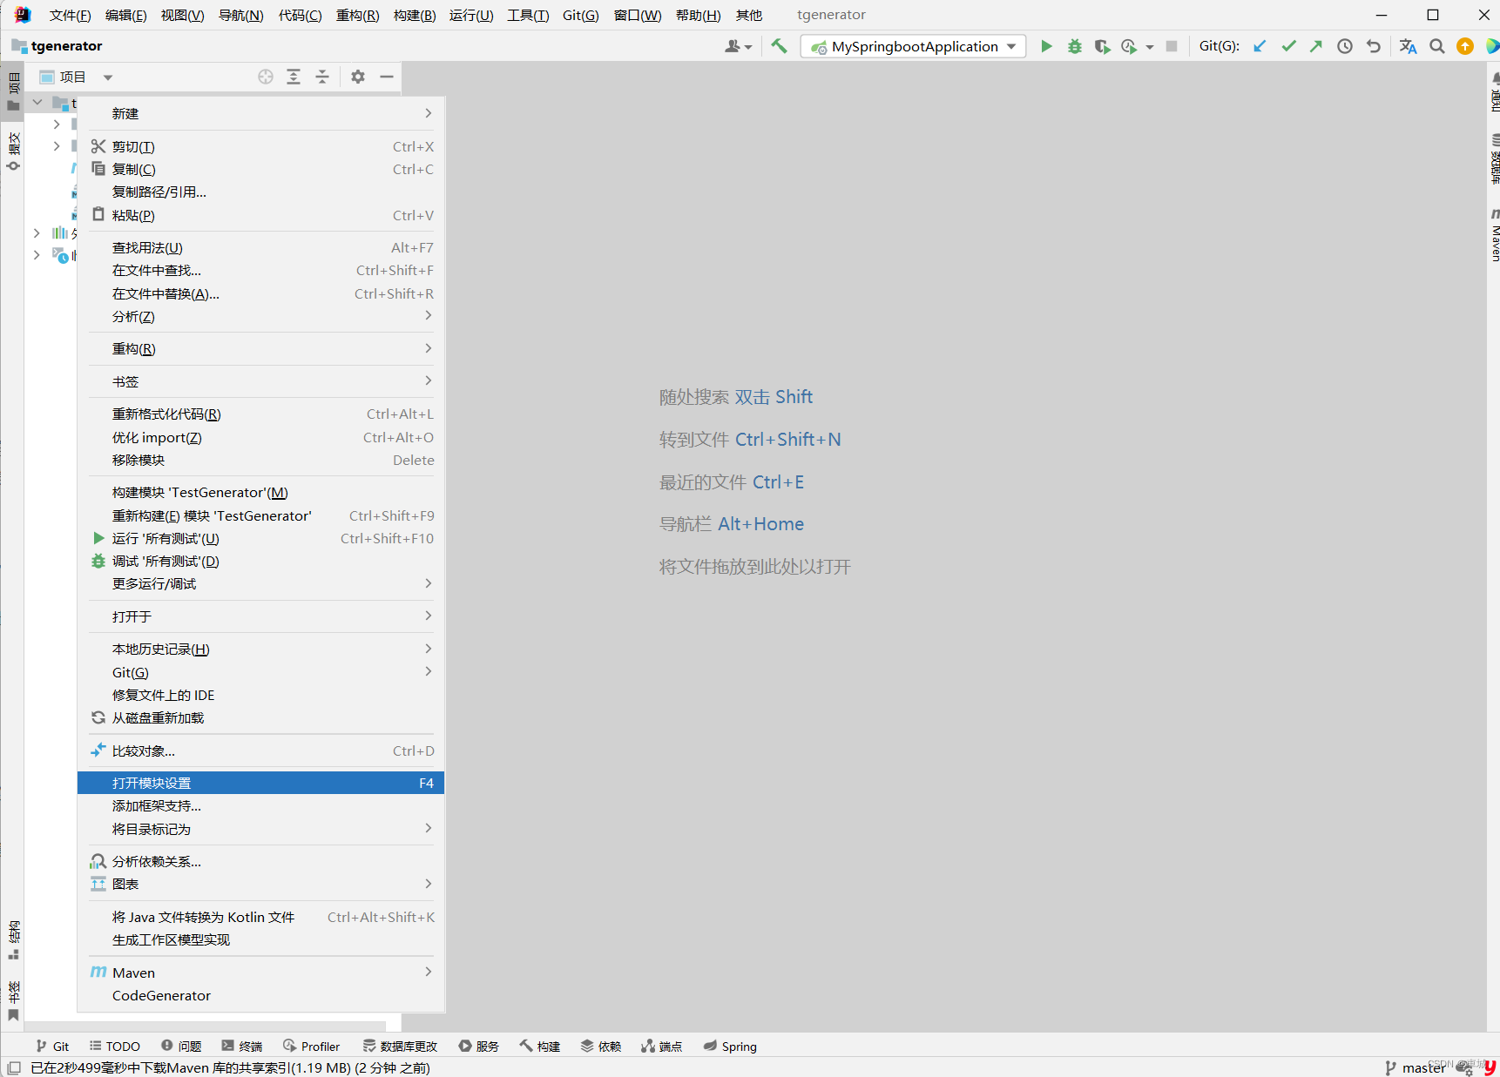Choose CodeGenerator menu entry
Screen dimensions: 1500x1077
pyautogui.click(x=261, y=995)
